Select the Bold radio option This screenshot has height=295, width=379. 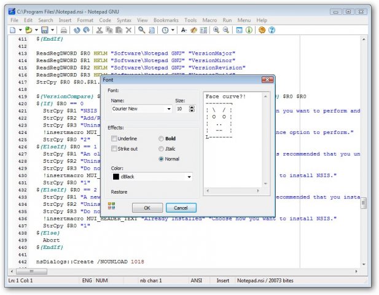162,139
